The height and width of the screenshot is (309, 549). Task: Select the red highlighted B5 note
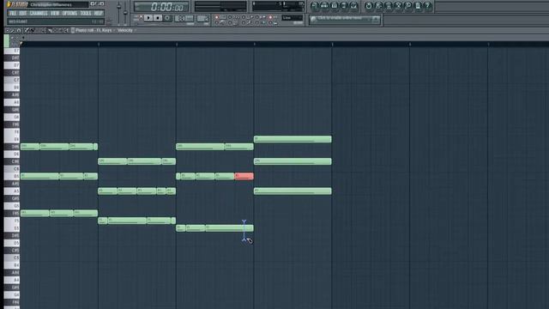244,176
